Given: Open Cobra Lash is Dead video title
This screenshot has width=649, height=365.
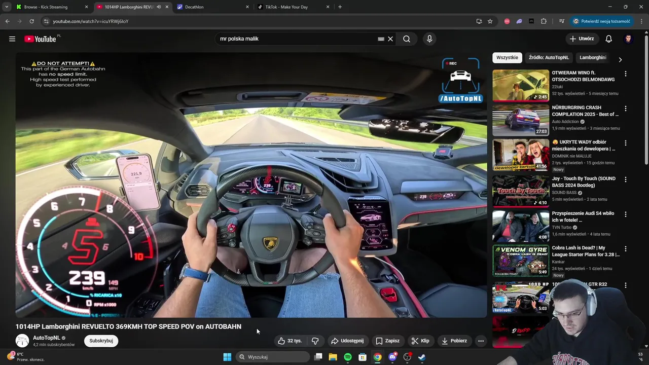Looking at the screenshot, I should [x=586, y=251].
